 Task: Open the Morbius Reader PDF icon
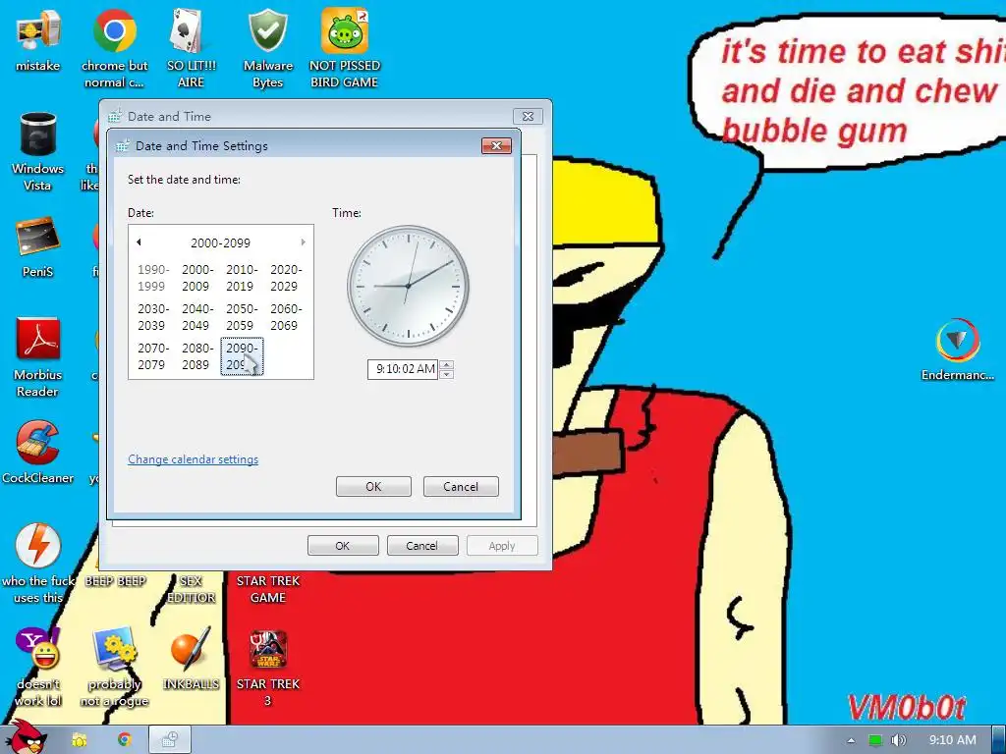pyautogui.click(x=38, y=356)
